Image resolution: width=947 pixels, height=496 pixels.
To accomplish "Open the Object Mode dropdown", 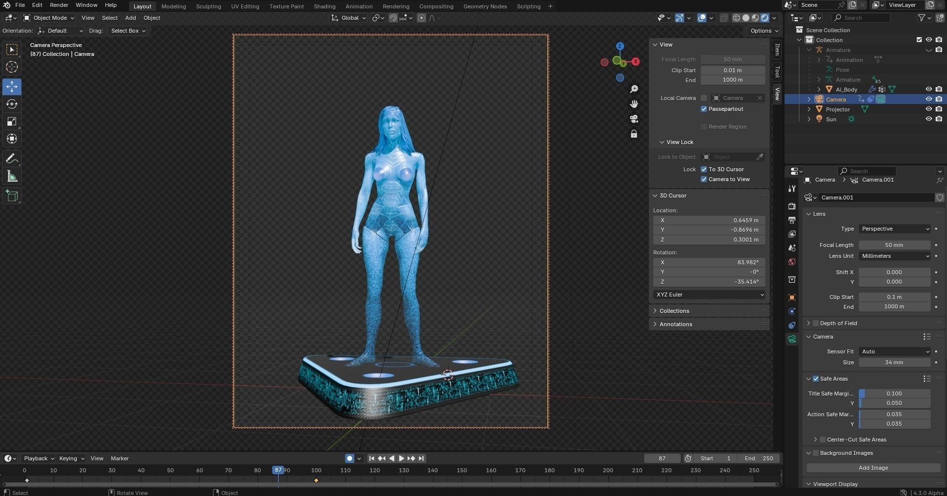I will (x=49, y=18).
